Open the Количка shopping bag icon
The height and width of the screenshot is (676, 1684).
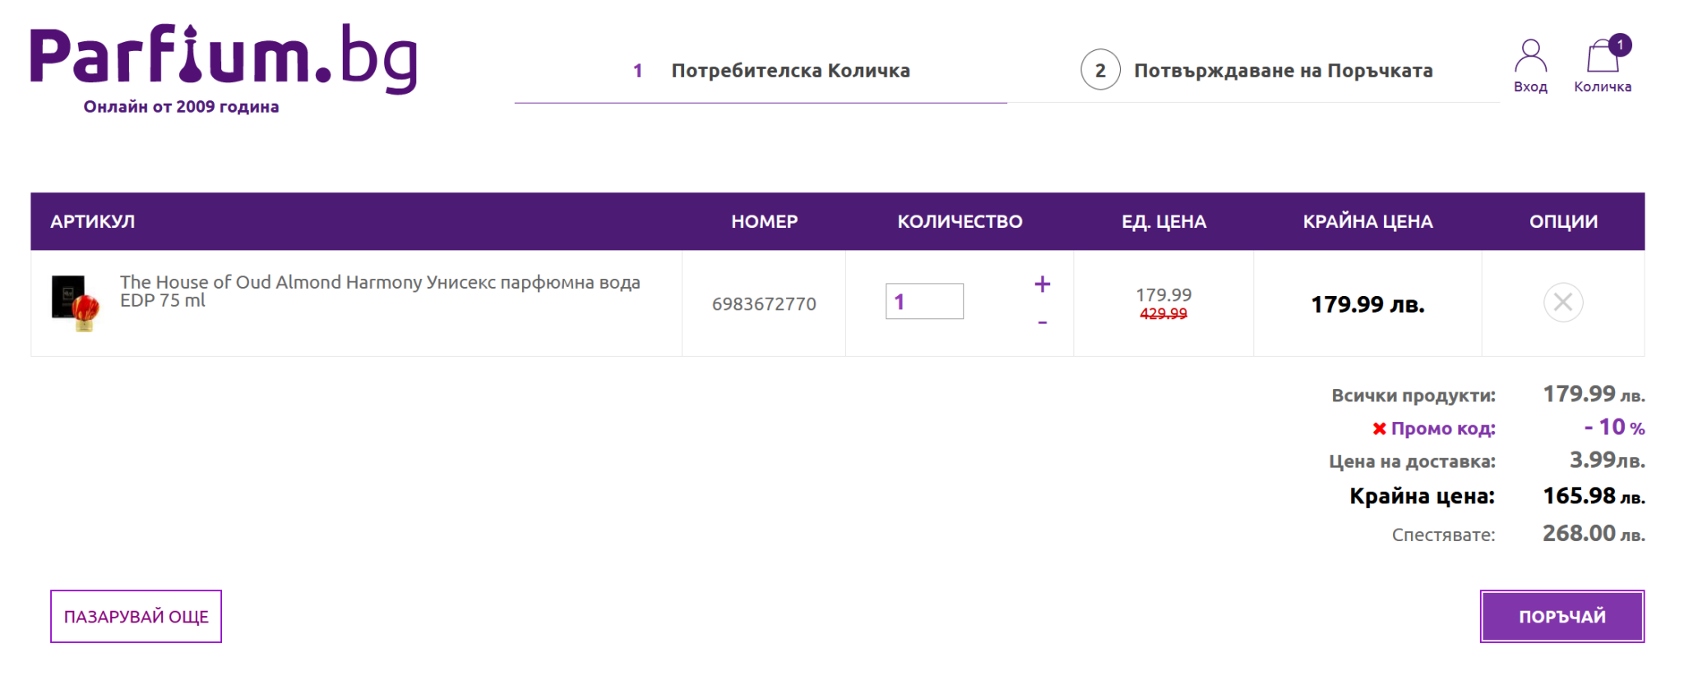click(1601, 59)
